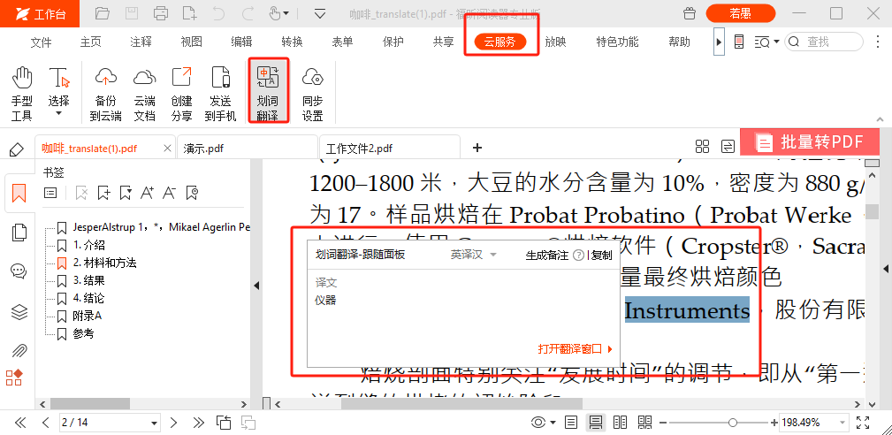Create a new PDF with the page-plus icon

(189, 13)
